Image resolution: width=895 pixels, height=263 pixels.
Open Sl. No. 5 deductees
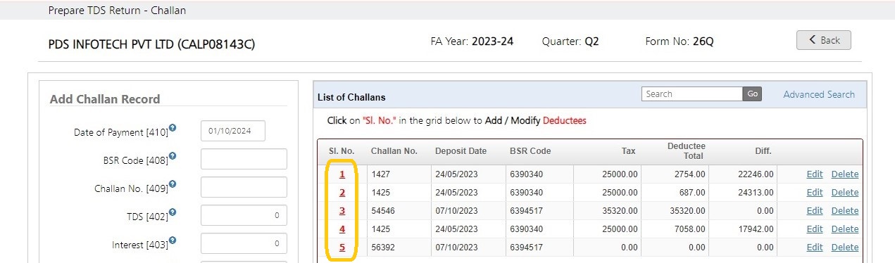click(x=342, y=248)
